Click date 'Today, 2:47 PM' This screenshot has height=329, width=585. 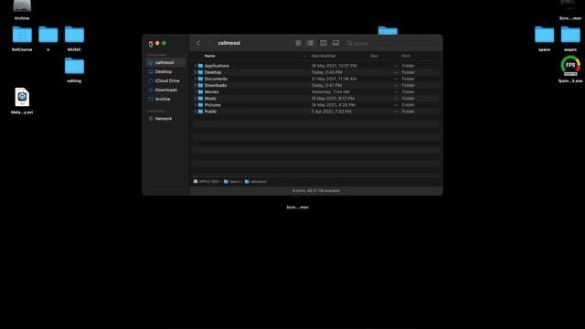tap(326, 85)
